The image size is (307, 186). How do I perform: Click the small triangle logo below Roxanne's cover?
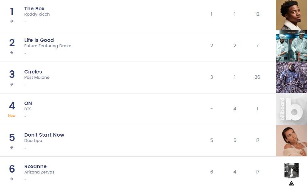point(291,183)
